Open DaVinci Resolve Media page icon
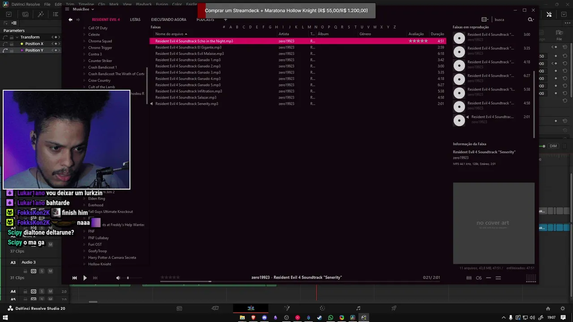Screen dimensions: 573x322 pyautogui.click(x=179, y=308)
